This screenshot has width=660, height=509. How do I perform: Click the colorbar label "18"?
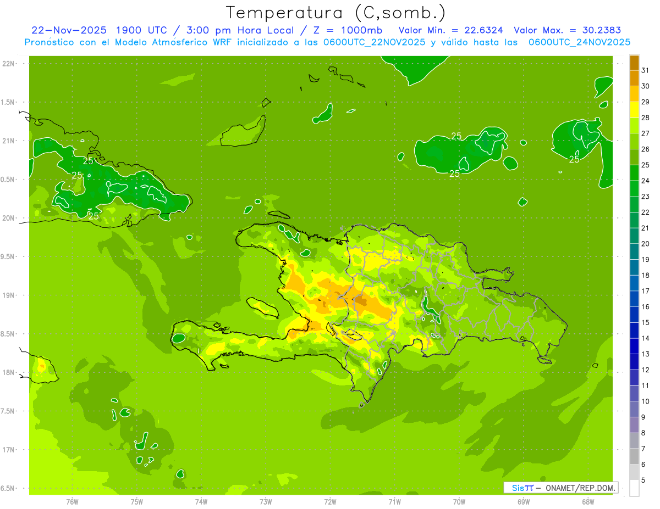click(646, 275)
